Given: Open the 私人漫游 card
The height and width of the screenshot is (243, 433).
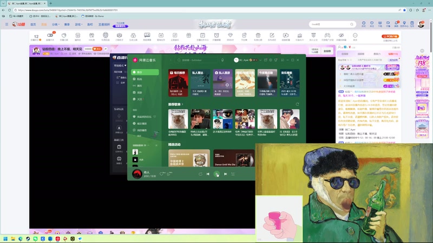Looking at the screenshot, I should tap(222, 83).
